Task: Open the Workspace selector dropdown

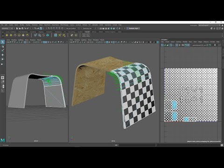Action: tap(210, 25)
